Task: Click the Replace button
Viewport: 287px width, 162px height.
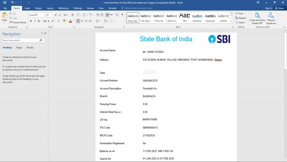Action: (x=241, y=18)
